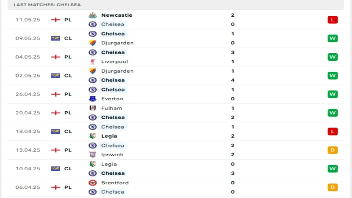This screenshot has width=352, height=198.
Task: Click the Fulham club crest icon
Action: click(x=92, y=108)
